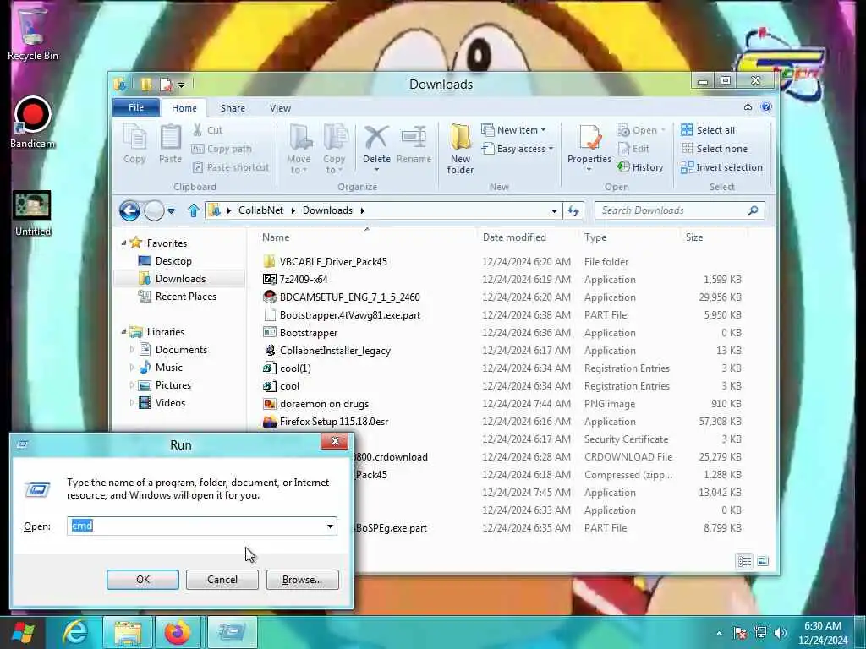Go back with the Back arrow button
This screenshot has height=649, width=866.
(129, 210)
